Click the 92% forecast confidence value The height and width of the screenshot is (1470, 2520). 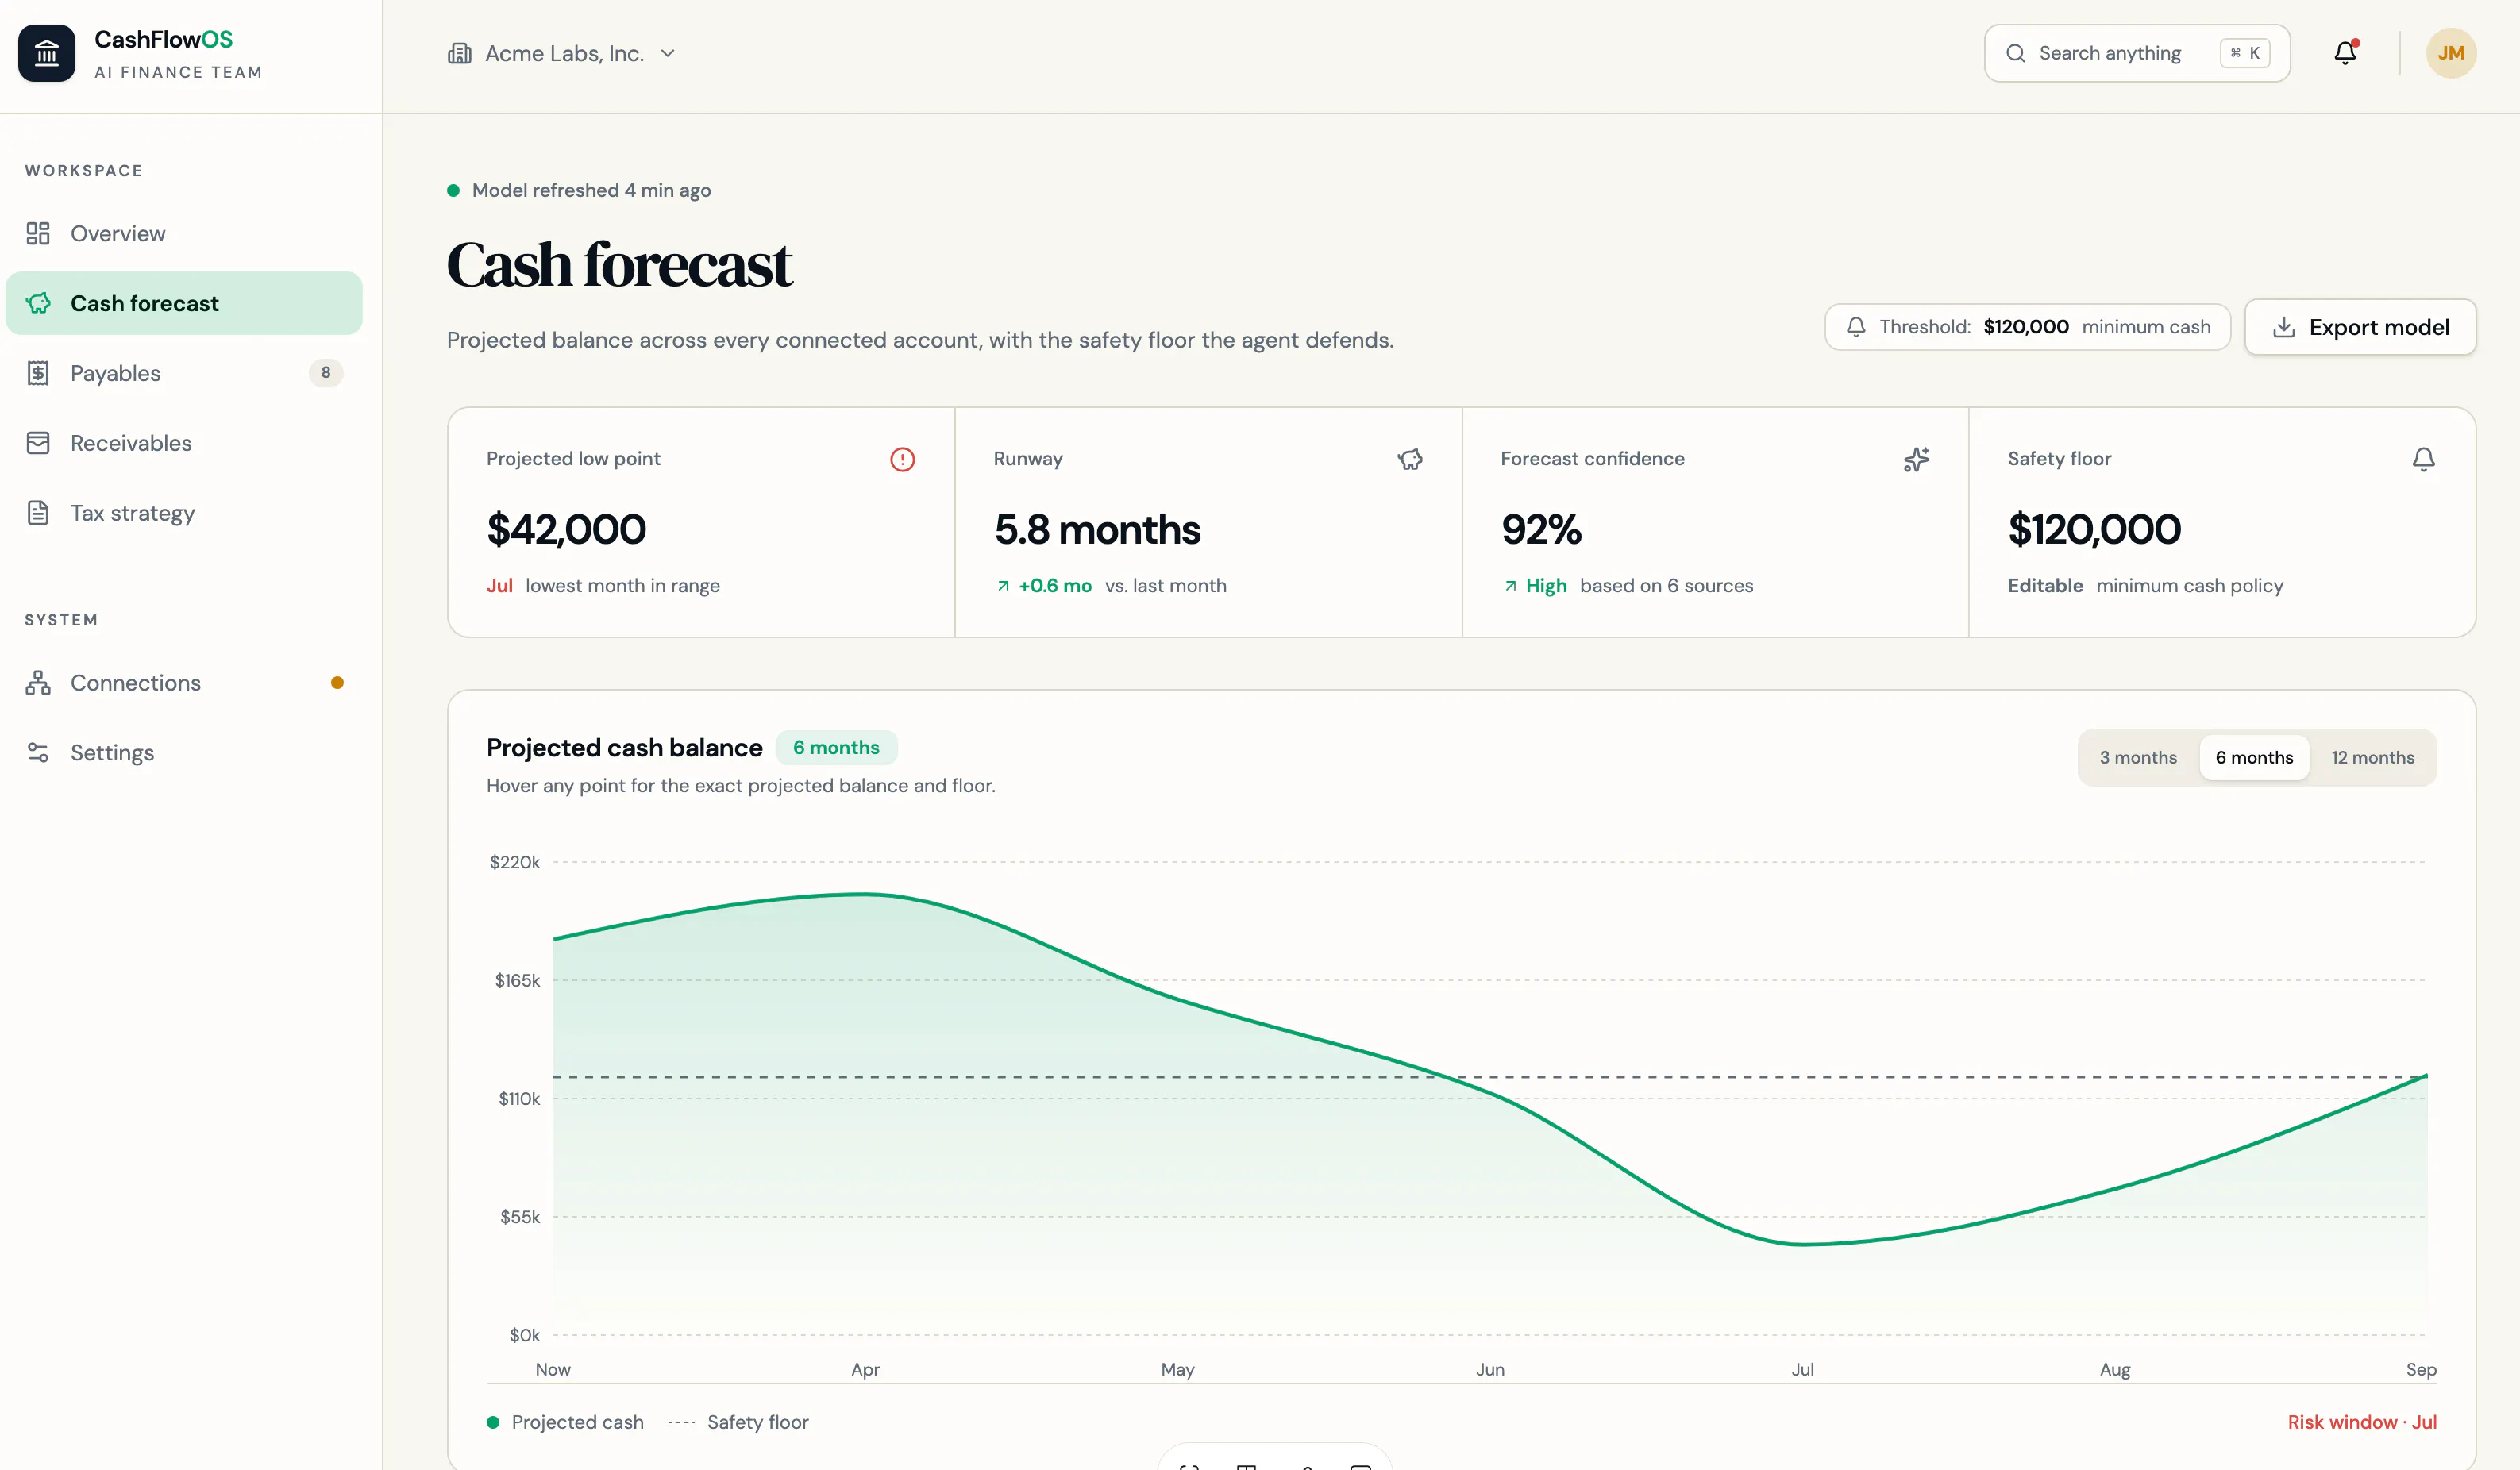coord(1541,529)
